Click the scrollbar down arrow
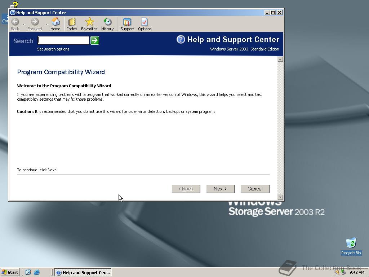Screen dimensions: 369x277 (280, 197)
